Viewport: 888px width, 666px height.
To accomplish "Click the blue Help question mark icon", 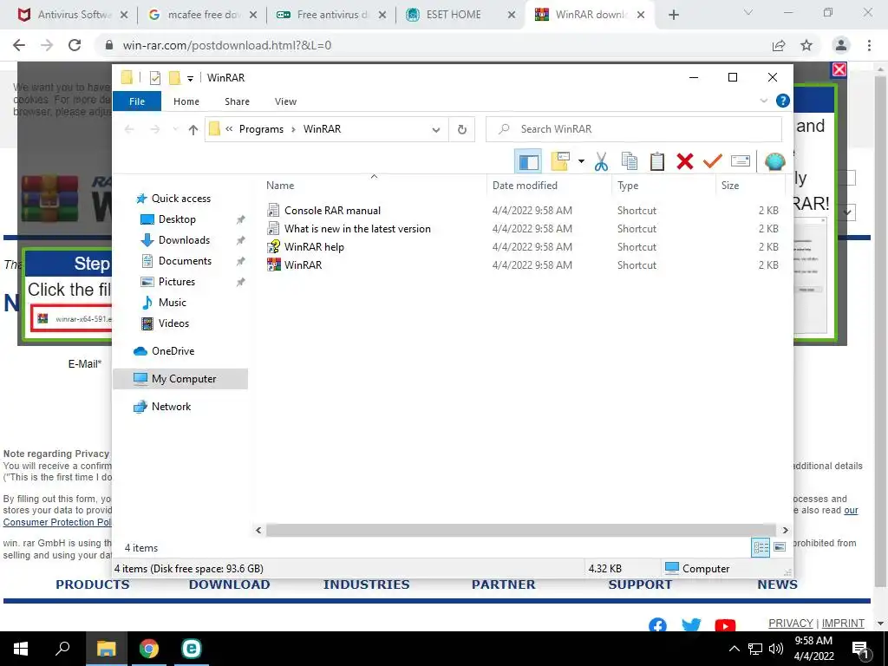I will pyautogui.click(x=783, y=101).
